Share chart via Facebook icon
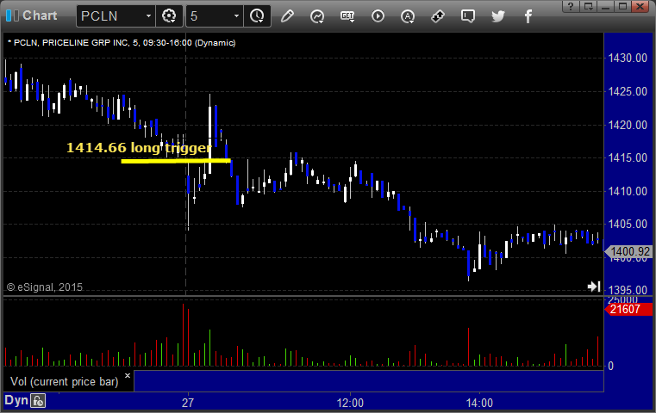The width and height of the screenshot is (656, 413). pyautogui.click(x=528, y=16)
